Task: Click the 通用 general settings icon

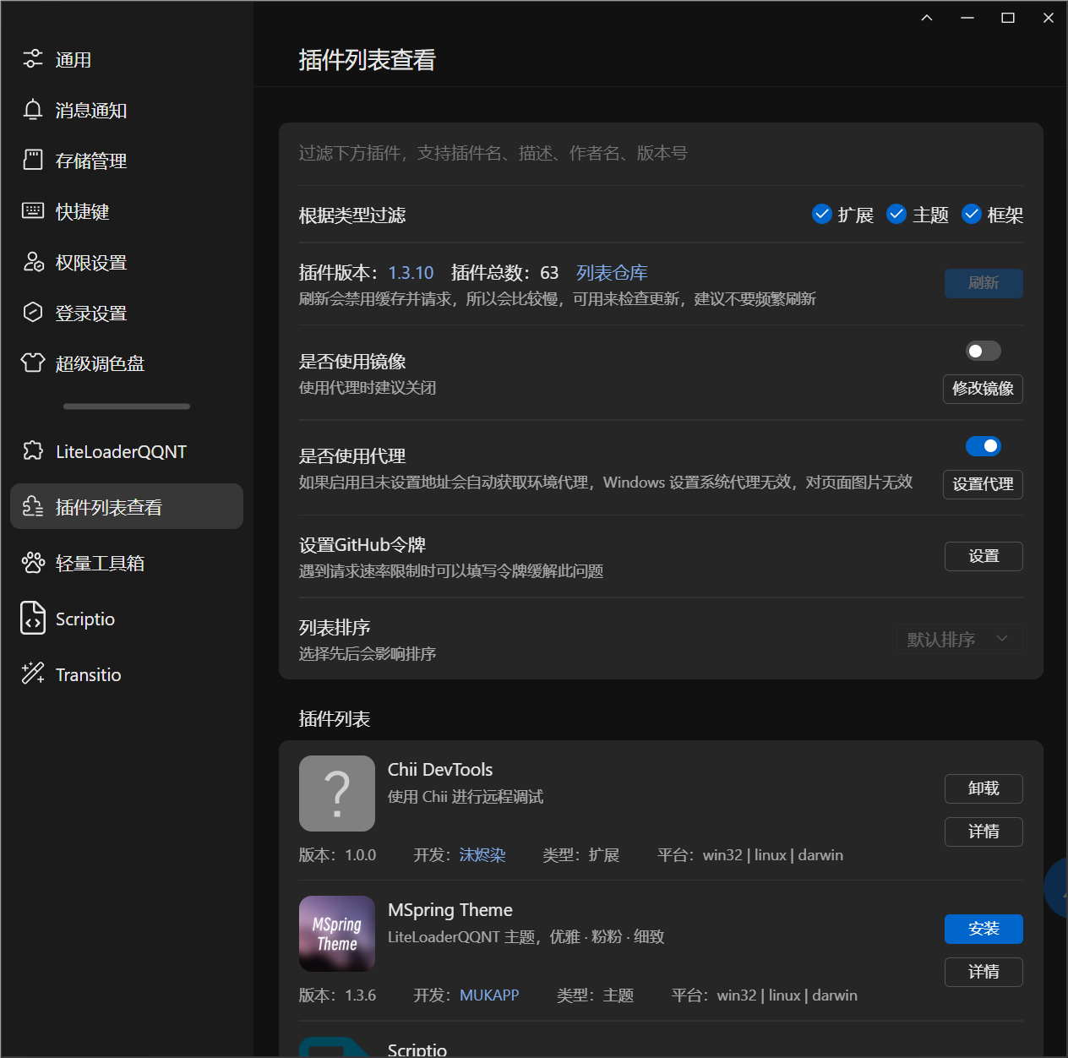Action: (33, 59)
